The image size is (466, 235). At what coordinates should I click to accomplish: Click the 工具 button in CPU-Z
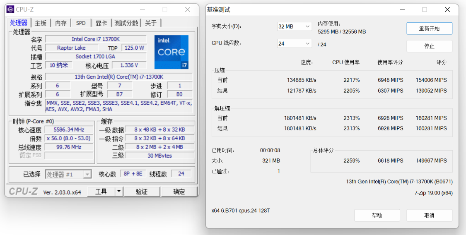click(x=101, y=192)
